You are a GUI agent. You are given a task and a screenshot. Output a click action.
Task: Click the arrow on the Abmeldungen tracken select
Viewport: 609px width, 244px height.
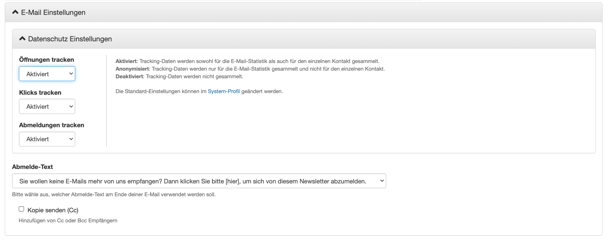tap(71, 138)
